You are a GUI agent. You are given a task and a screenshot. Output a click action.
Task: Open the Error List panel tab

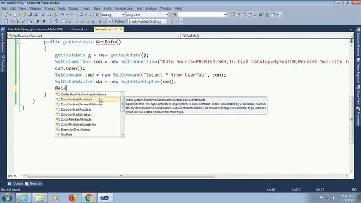click(34, 184)
